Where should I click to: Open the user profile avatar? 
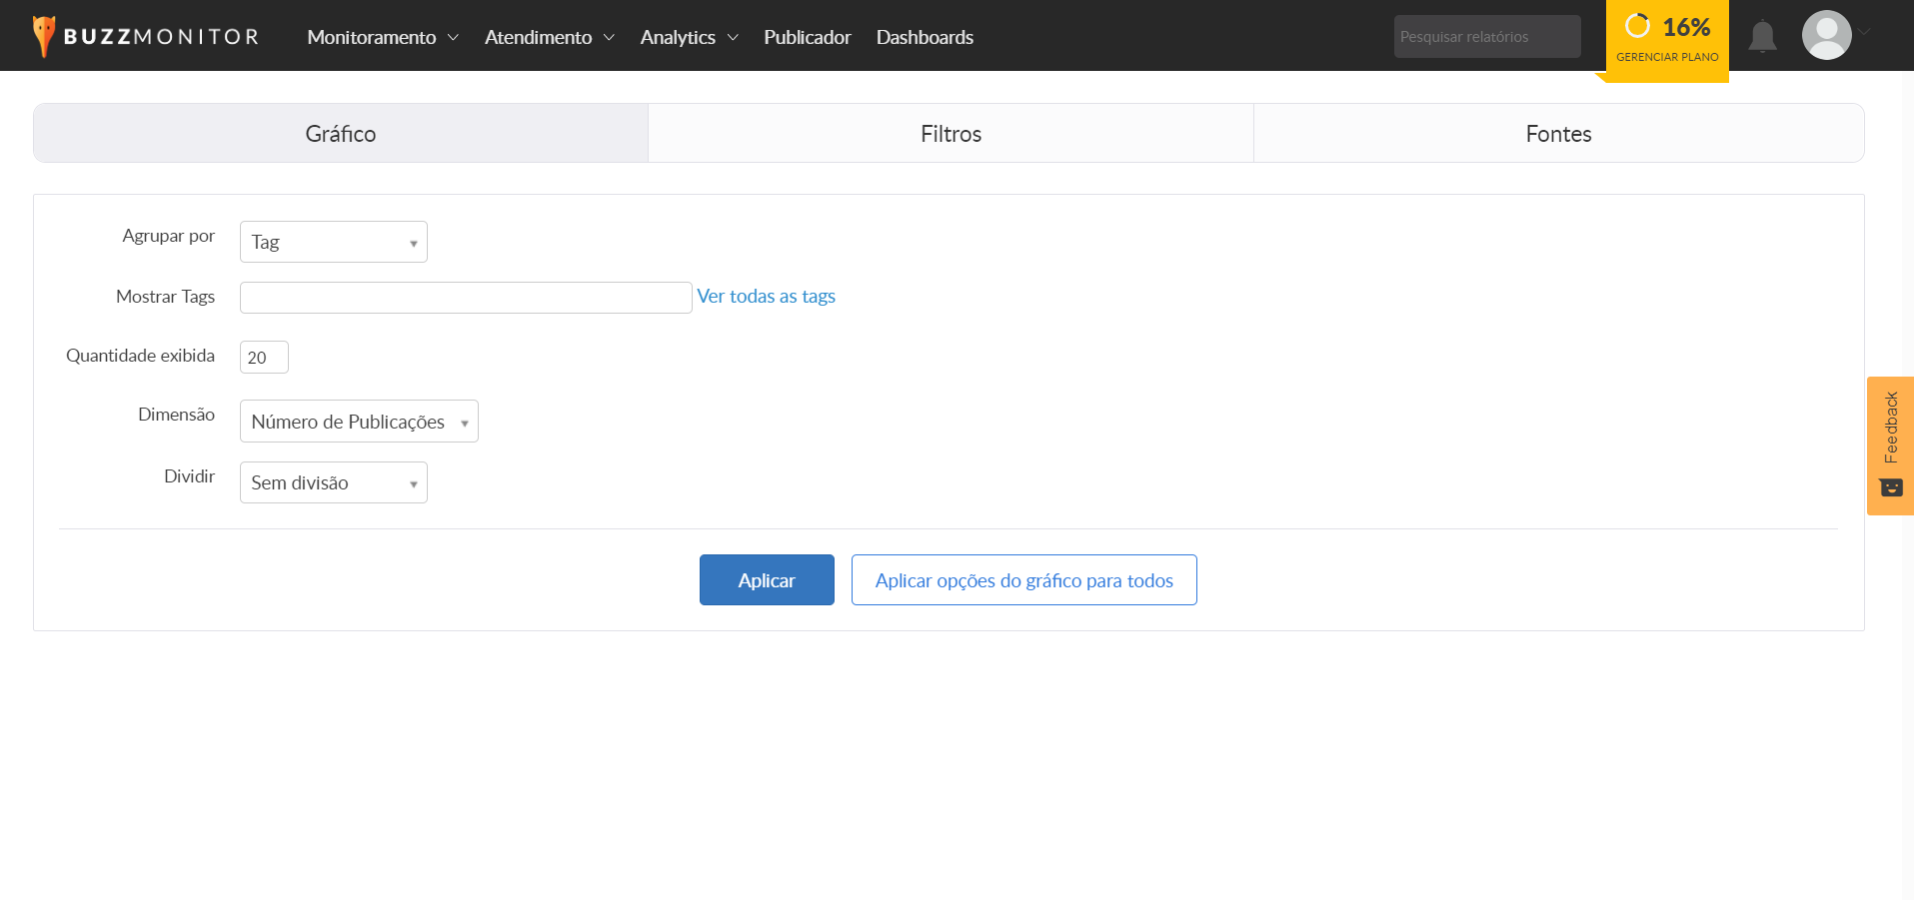point(1826,36)
